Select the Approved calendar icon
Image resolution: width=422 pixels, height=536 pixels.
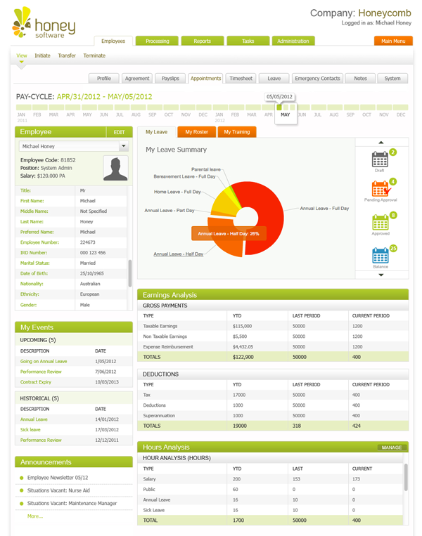click(380, 222)
